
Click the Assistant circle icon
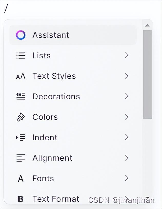[x=21, y=35]
